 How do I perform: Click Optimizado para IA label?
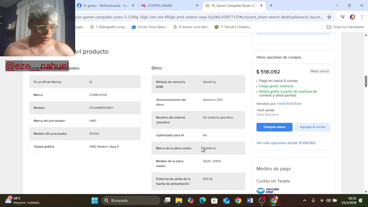click(170, 135)
